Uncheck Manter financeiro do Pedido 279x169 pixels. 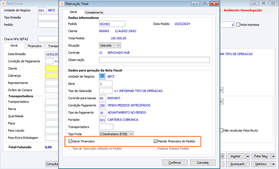click(x=156, y=141)
